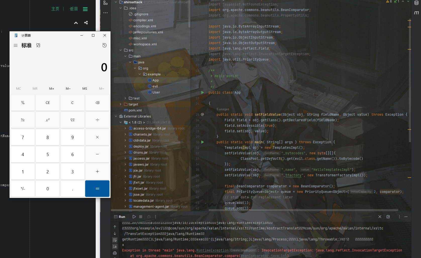Open calculator history panel
The width and height of the screenshot is (421, 258).
click(x=104, y=45)
